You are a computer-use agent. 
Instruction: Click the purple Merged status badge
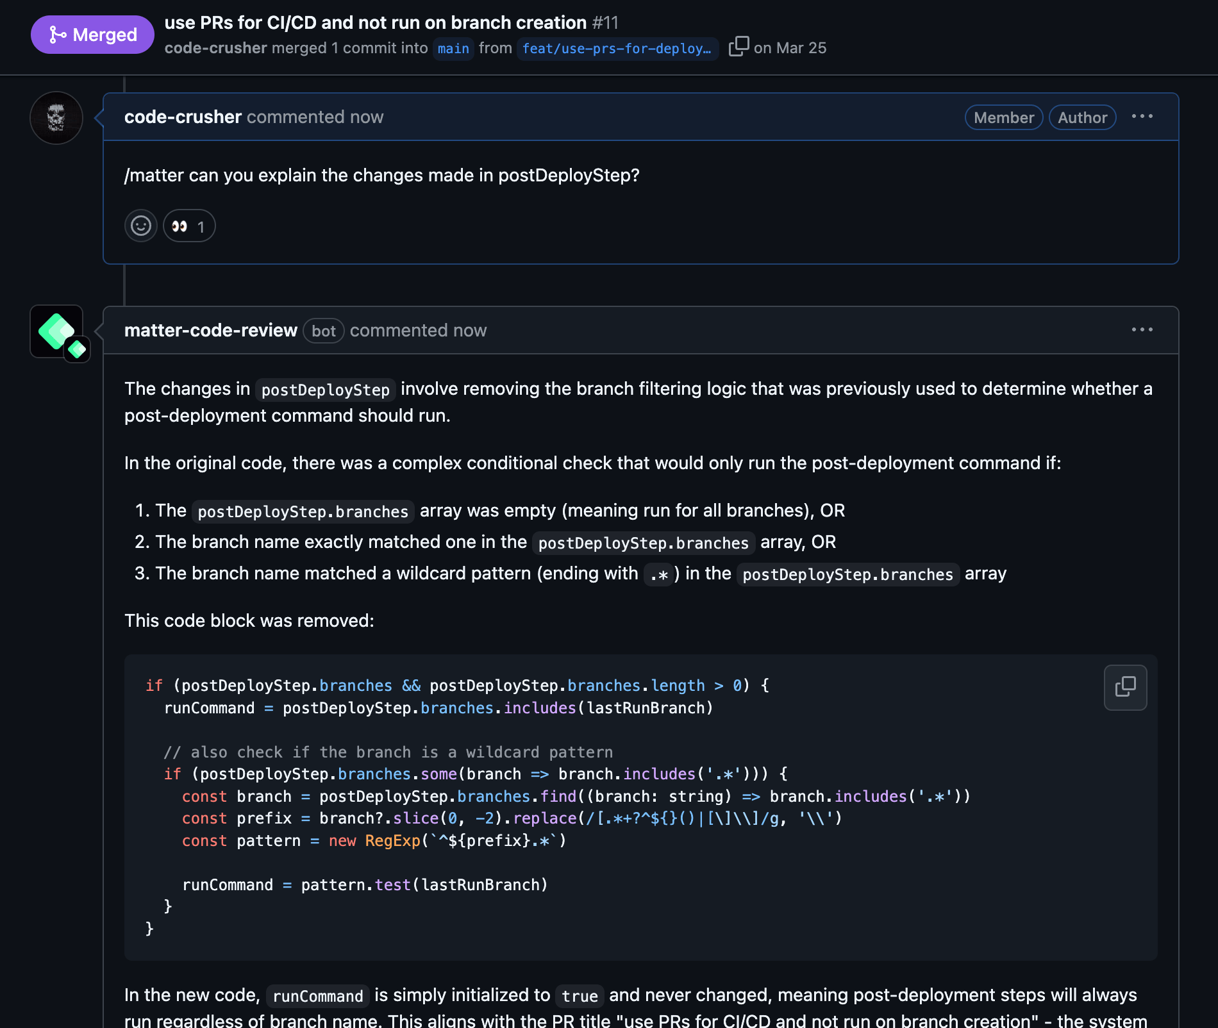(x=92, y=35)
